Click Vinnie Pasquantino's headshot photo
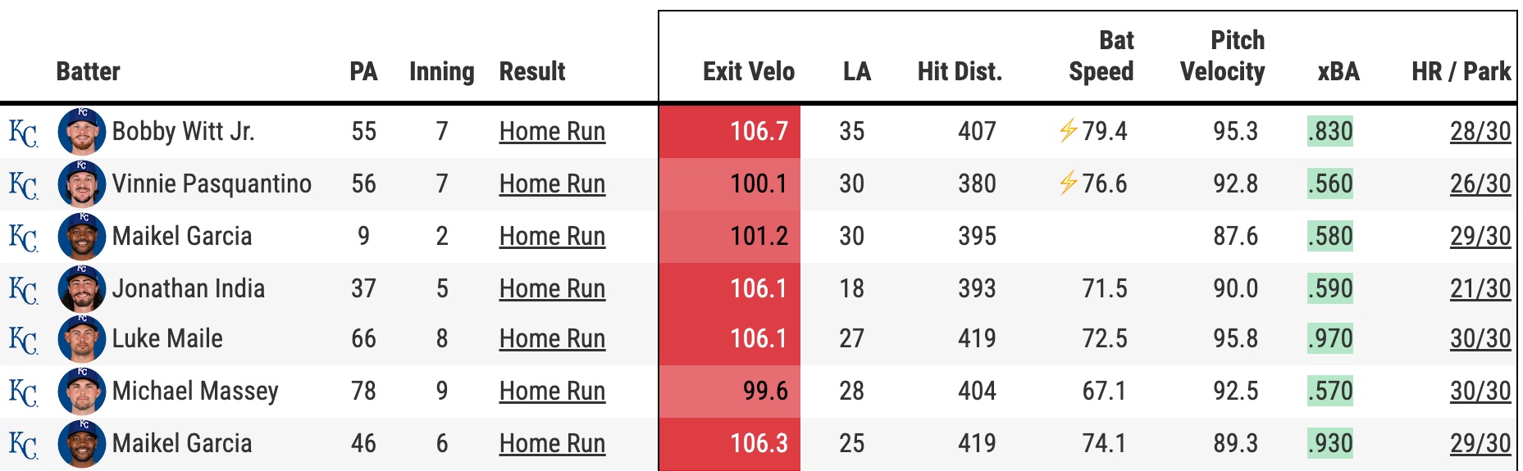 [x=81, y=184]
